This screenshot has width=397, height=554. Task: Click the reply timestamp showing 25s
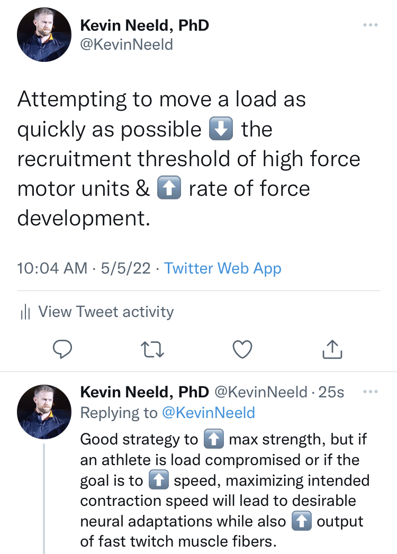pos(333,392)
